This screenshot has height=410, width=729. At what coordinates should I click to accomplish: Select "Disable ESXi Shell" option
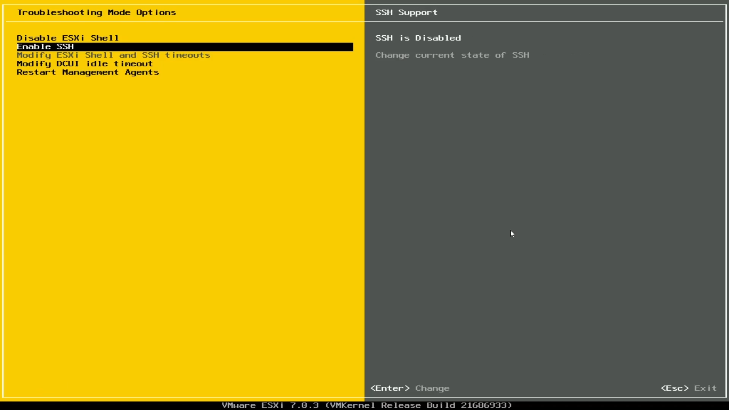(x=68, y=38)
